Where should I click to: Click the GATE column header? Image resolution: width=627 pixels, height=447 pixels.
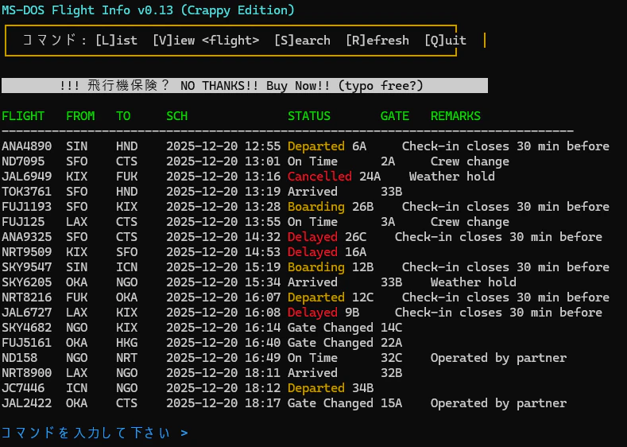(395, 116)
